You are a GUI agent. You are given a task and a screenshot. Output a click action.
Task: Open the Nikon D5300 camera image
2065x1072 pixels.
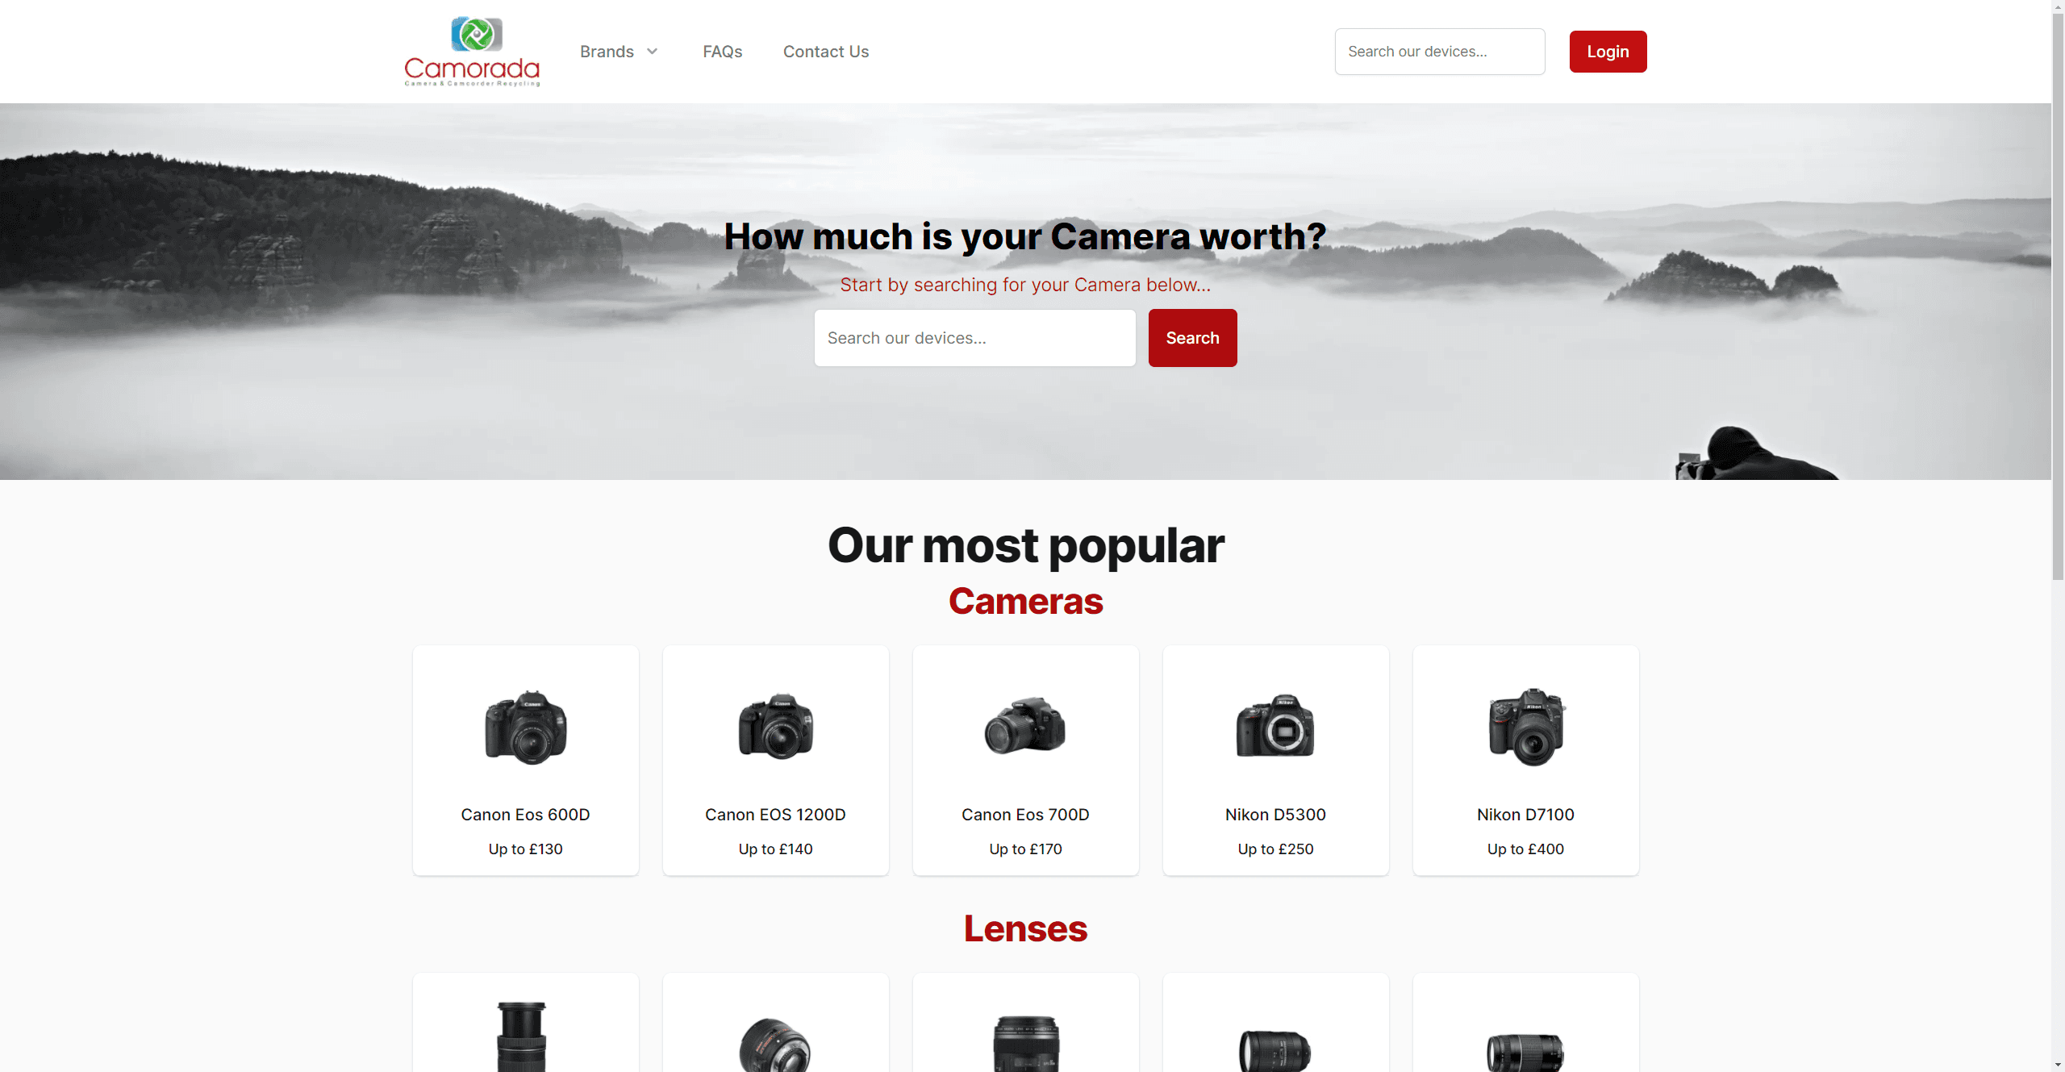[x=1275, y=725]
